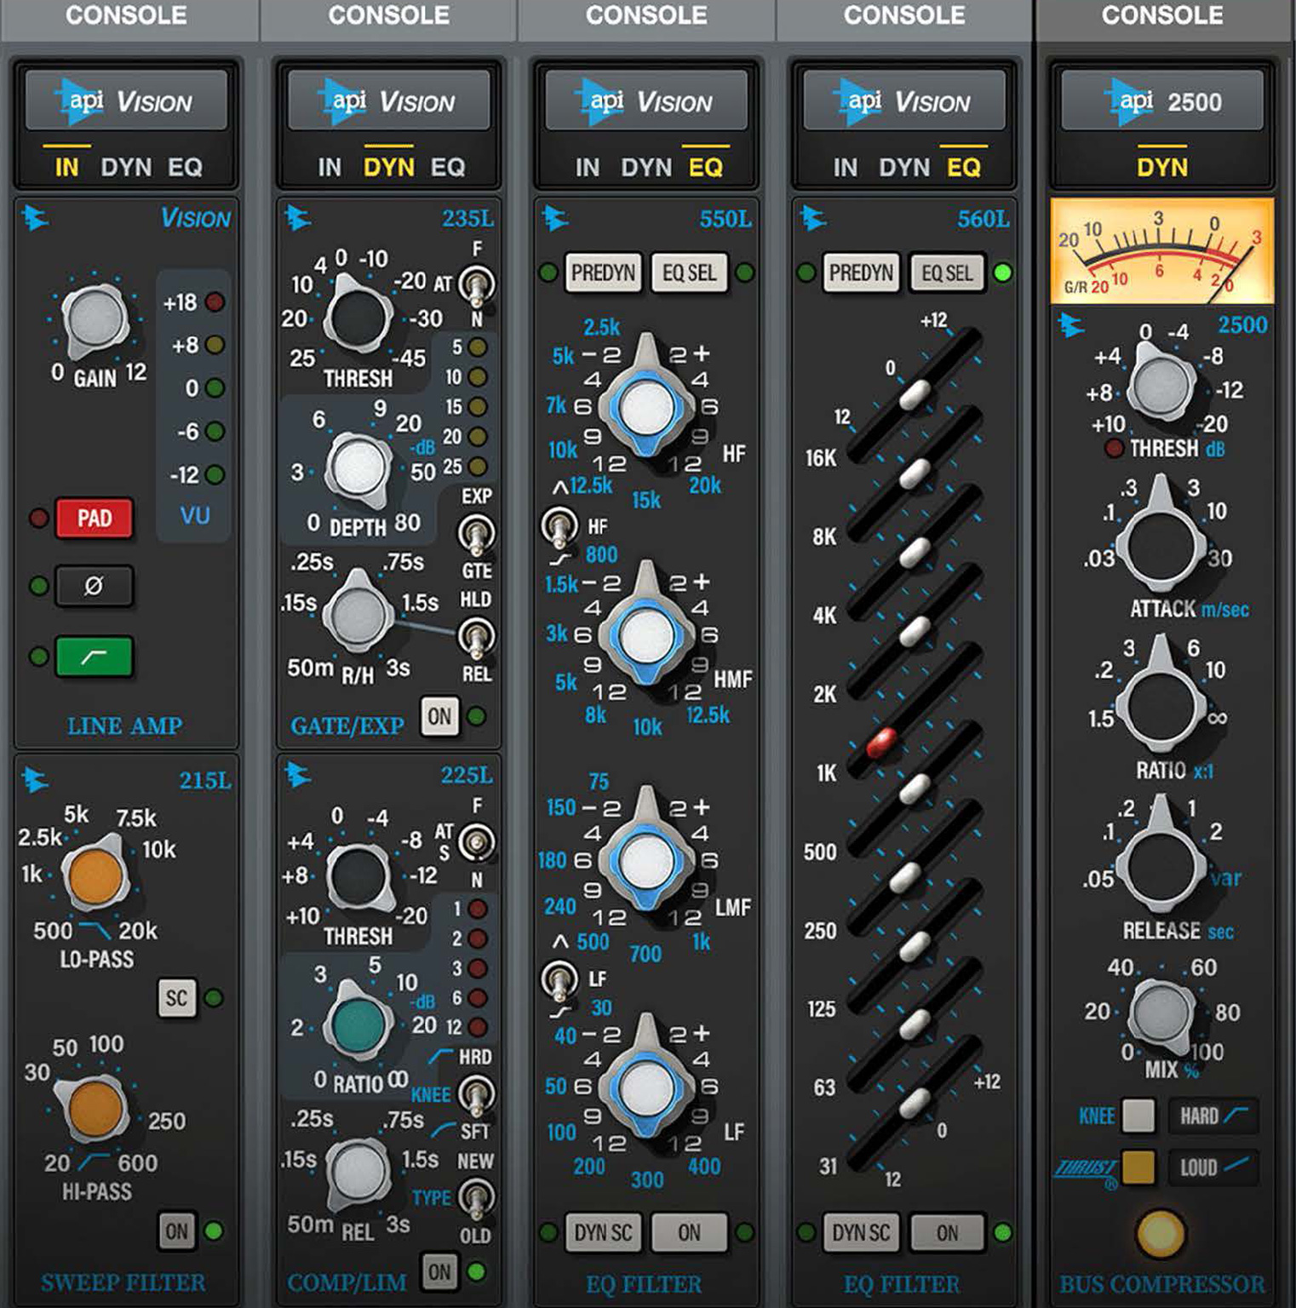The width and height of the screenshot is (1296, 1308).
Task: Select the EQ tab in first console
Action: (x=185, y=167)
